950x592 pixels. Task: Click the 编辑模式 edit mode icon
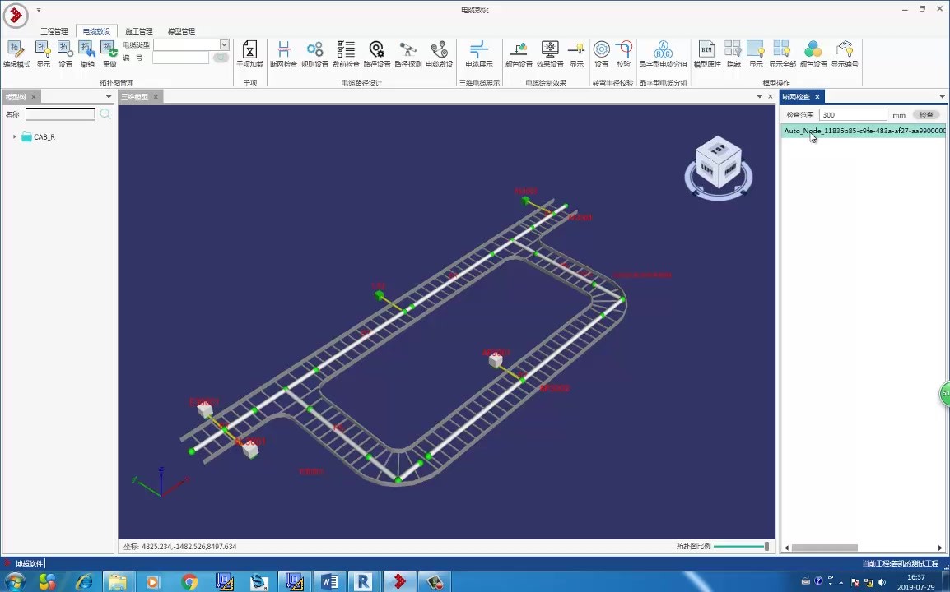(16, 54)
